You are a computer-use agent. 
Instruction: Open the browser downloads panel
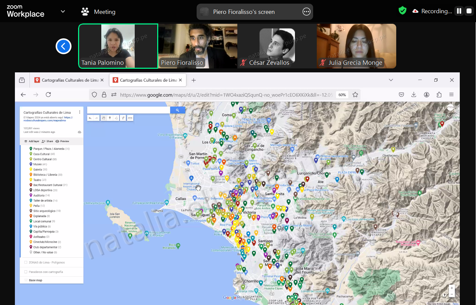414,95
